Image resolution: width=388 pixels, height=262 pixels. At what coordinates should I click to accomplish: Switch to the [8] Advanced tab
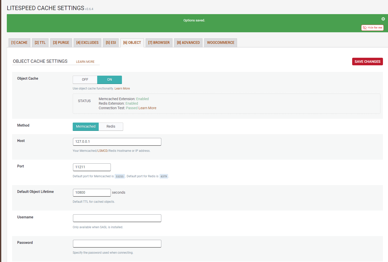(188, 43)
